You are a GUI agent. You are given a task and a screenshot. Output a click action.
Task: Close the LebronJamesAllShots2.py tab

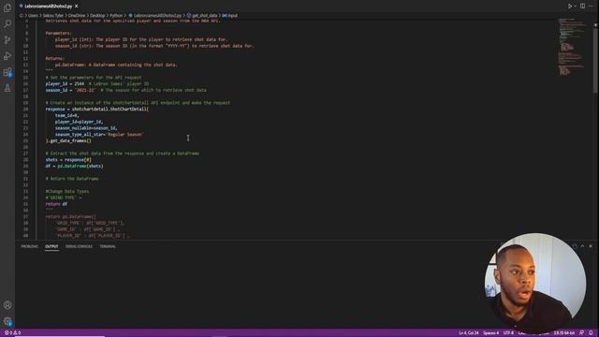(77, 7)
